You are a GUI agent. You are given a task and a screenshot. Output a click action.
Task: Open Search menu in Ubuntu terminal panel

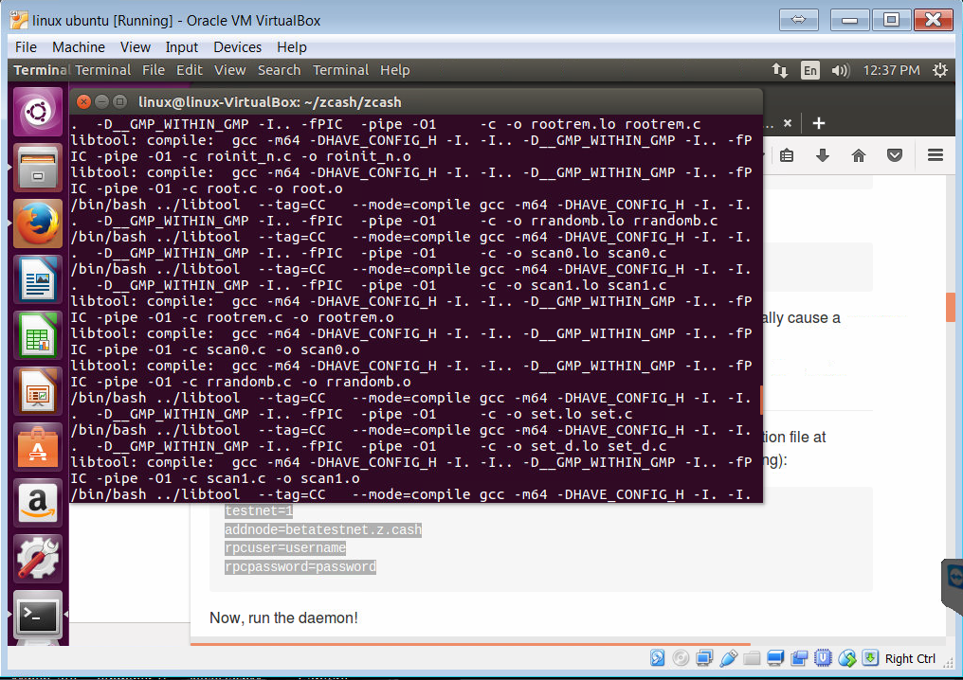point(279,71)
